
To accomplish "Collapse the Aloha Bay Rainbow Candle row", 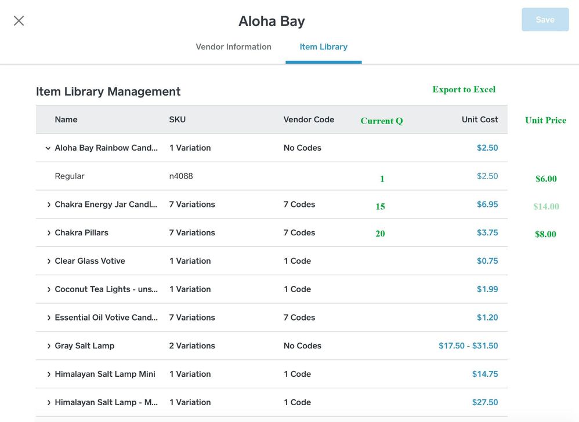I will tap(48, 148).
